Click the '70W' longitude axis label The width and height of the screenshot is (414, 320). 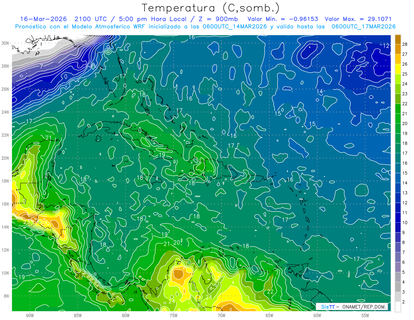pyautogui.click(x=221, y=316)
